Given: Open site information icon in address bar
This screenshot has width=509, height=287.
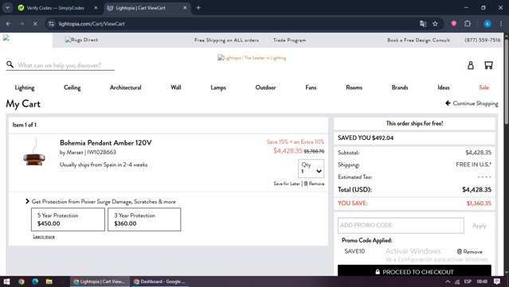Looking at the screenshot, I should pyautogui.click(x=51, y=24).
